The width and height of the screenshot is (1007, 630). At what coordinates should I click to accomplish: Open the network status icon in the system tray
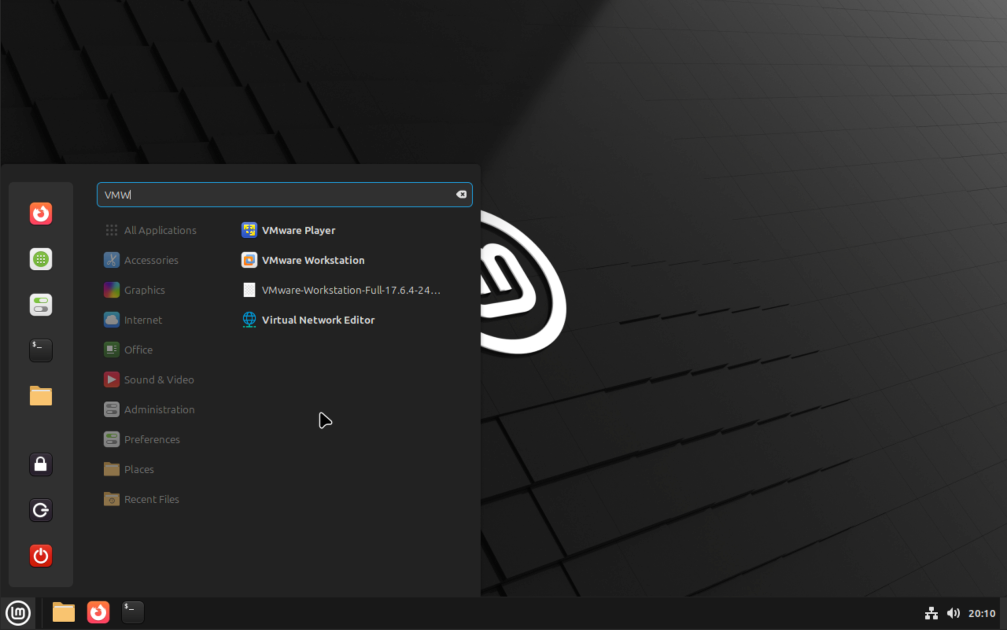pos(931,613)
